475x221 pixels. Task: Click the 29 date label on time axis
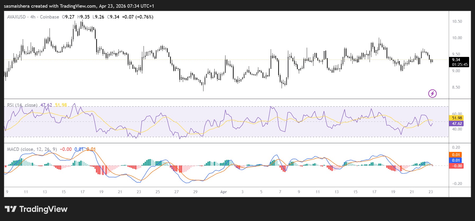(195, 192)
